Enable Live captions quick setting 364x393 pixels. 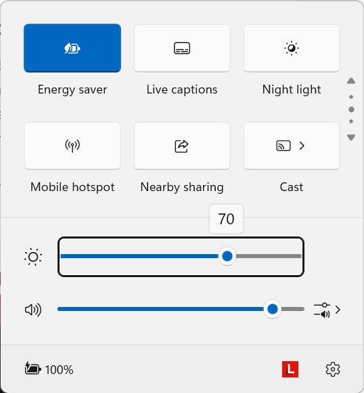[182, 48]
